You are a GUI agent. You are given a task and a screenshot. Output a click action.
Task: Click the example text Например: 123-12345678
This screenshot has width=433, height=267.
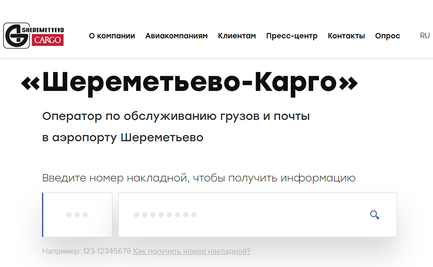(87, 251)
